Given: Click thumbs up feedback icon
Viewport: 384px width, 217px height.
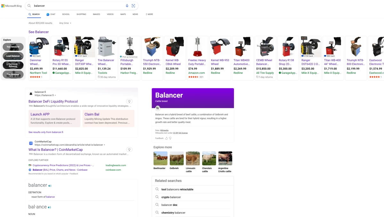Looking at the screenshot, I should point(166,138).
